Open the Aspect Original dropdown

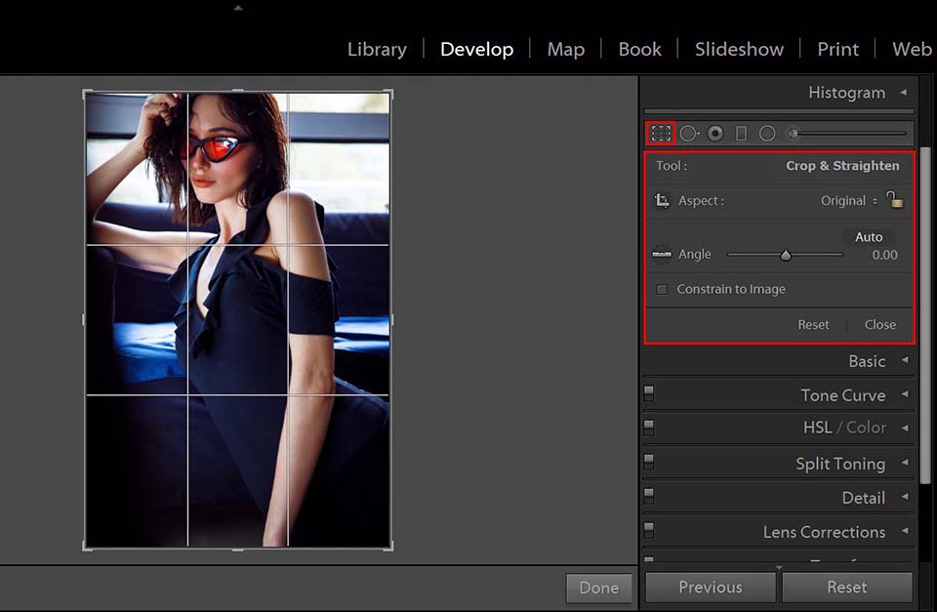tap(848, 201)
